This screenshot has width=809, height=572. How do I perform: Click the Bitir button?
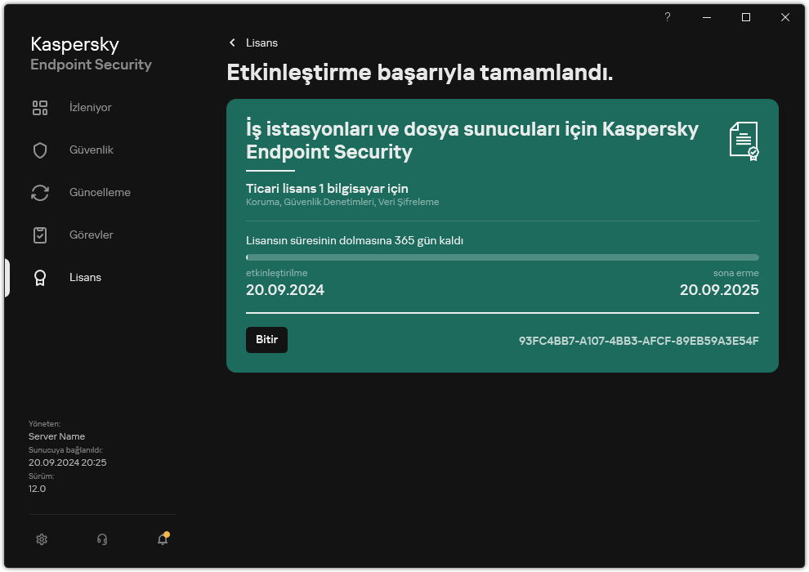266,339
